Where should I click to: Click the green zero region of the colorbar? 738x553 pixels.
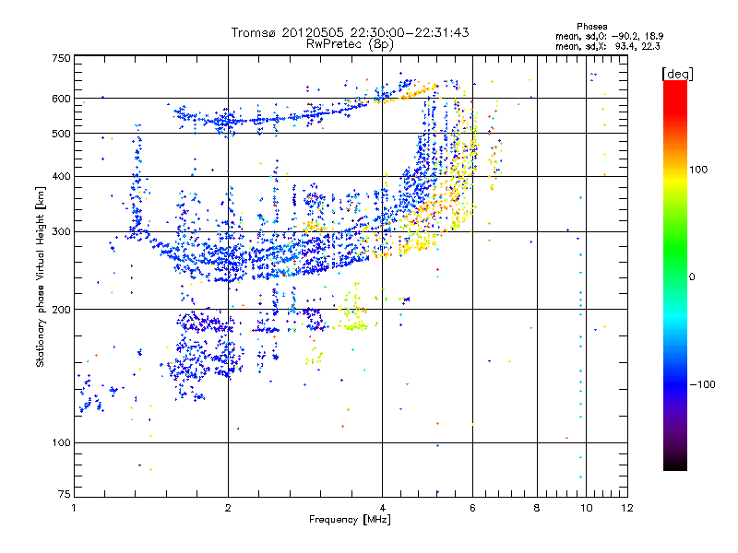click(x=675, y=276)
